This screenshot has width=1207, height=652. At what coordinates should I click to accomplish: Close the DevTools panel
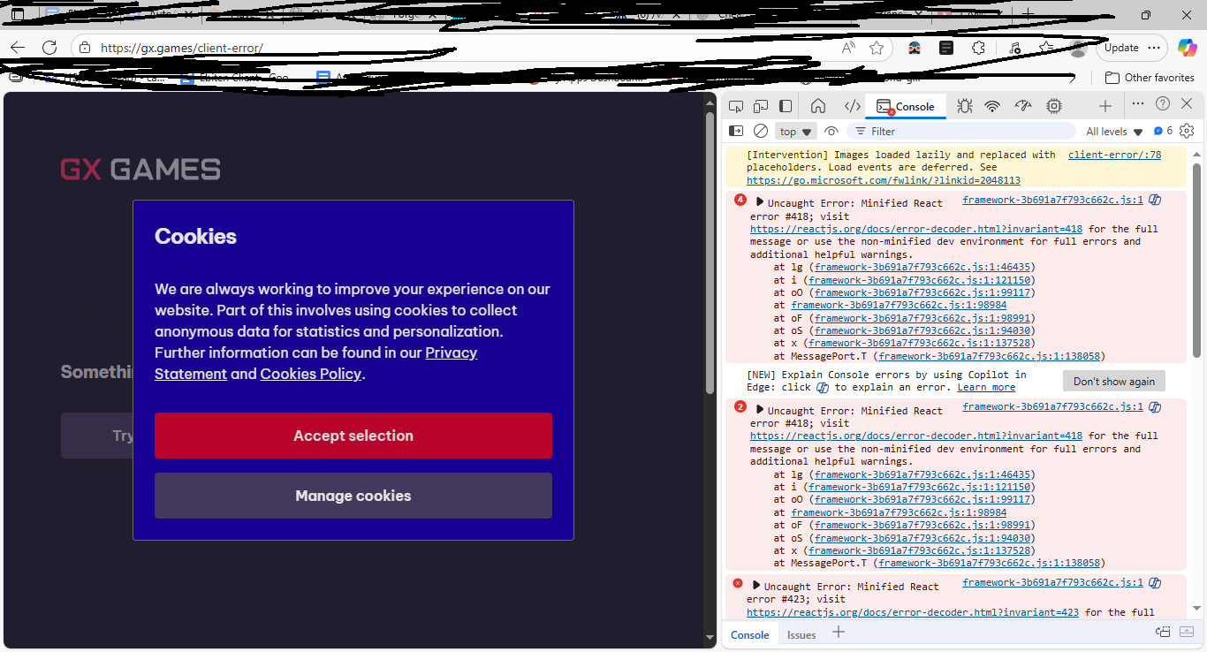click(x=1188, y=104)
